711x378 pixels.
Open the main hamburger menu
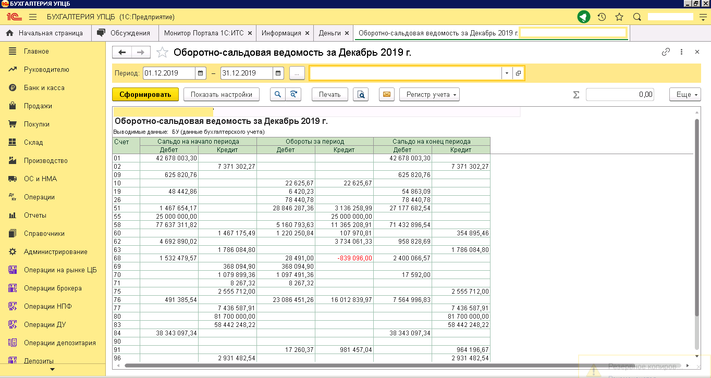pos(33,17)
